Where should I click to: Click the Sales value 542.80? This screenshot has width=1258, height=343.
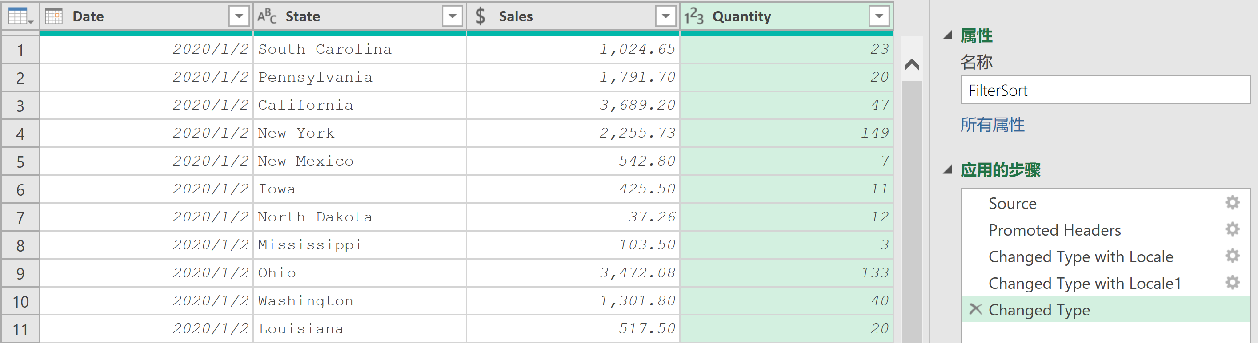pyautogui.click(x=573, y=161)
